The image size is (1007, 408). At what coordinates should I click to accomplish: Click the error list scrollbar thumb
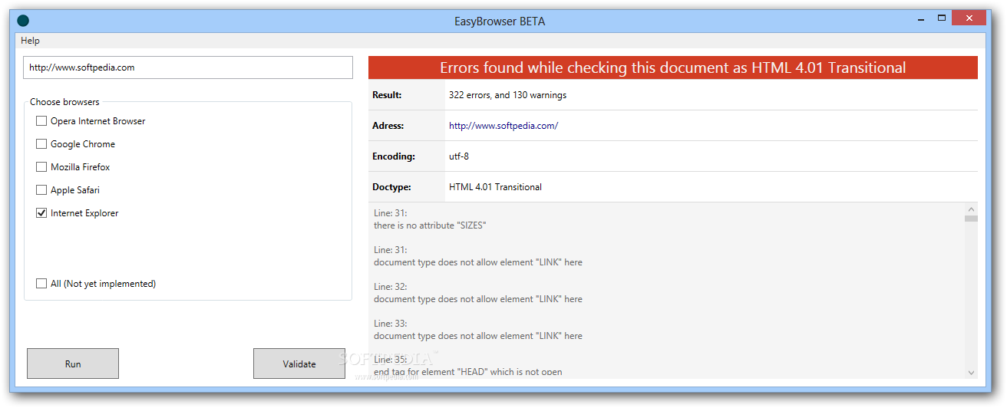coord(971,219)
